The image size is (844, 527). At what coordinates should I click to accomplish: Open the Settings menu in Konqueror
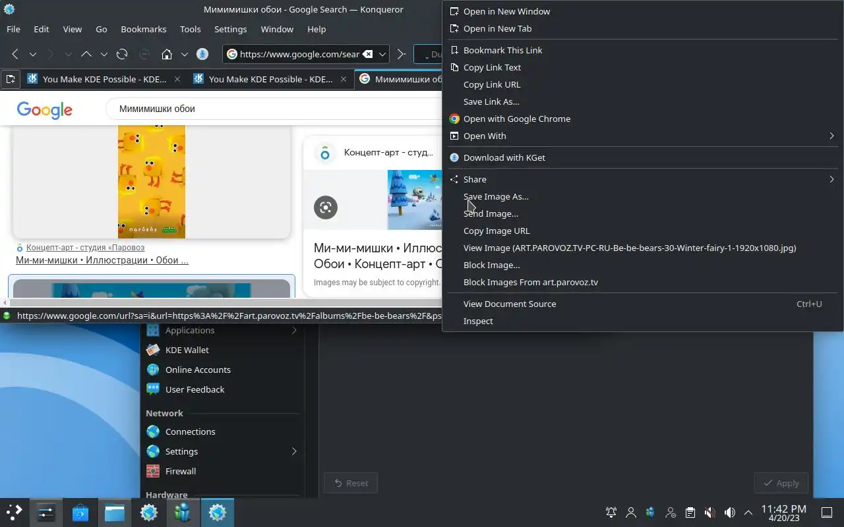[231, 29]
